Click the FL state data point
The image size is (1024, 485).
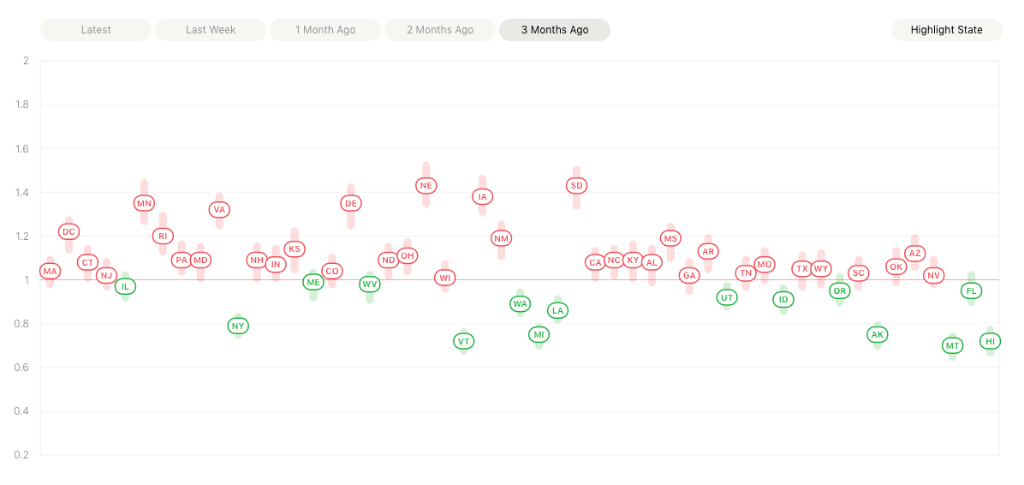tap(972, 290)
